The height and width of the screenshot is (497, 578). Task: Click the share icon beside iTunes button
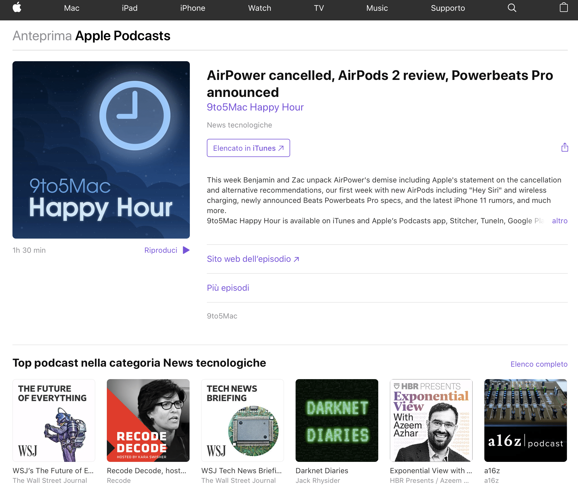[565, 147]
